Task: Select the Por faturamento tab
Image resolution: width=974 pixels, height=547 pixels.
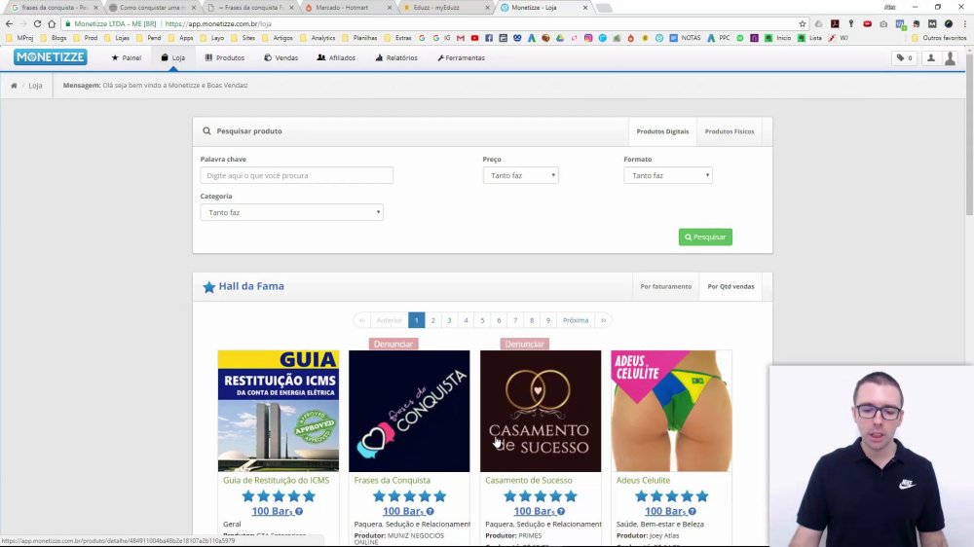Action: coord(665,287)
